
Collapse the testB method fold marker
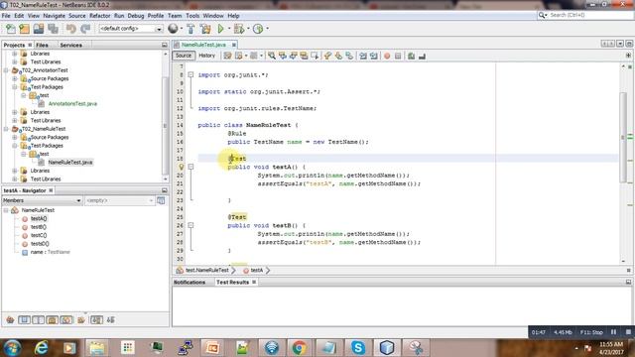pos(190,225)
